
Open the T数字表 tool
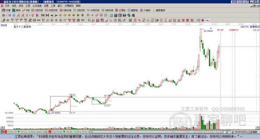pyautogui.click(x=107, y=10)
